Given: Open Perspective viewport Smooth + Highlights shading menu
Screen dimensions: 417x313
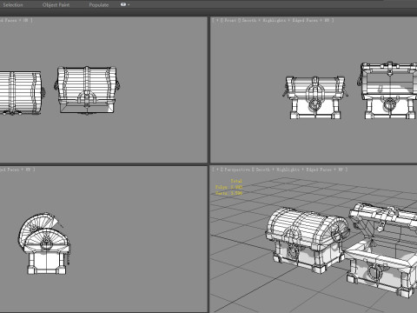Looking at the screenshot, I should click(277, 170).
